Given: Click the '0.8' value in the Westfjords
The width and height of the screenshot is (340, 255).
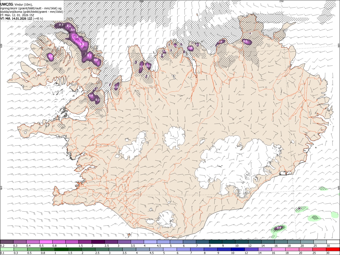Looking at the screenshot, I should [x=50, y=57].
